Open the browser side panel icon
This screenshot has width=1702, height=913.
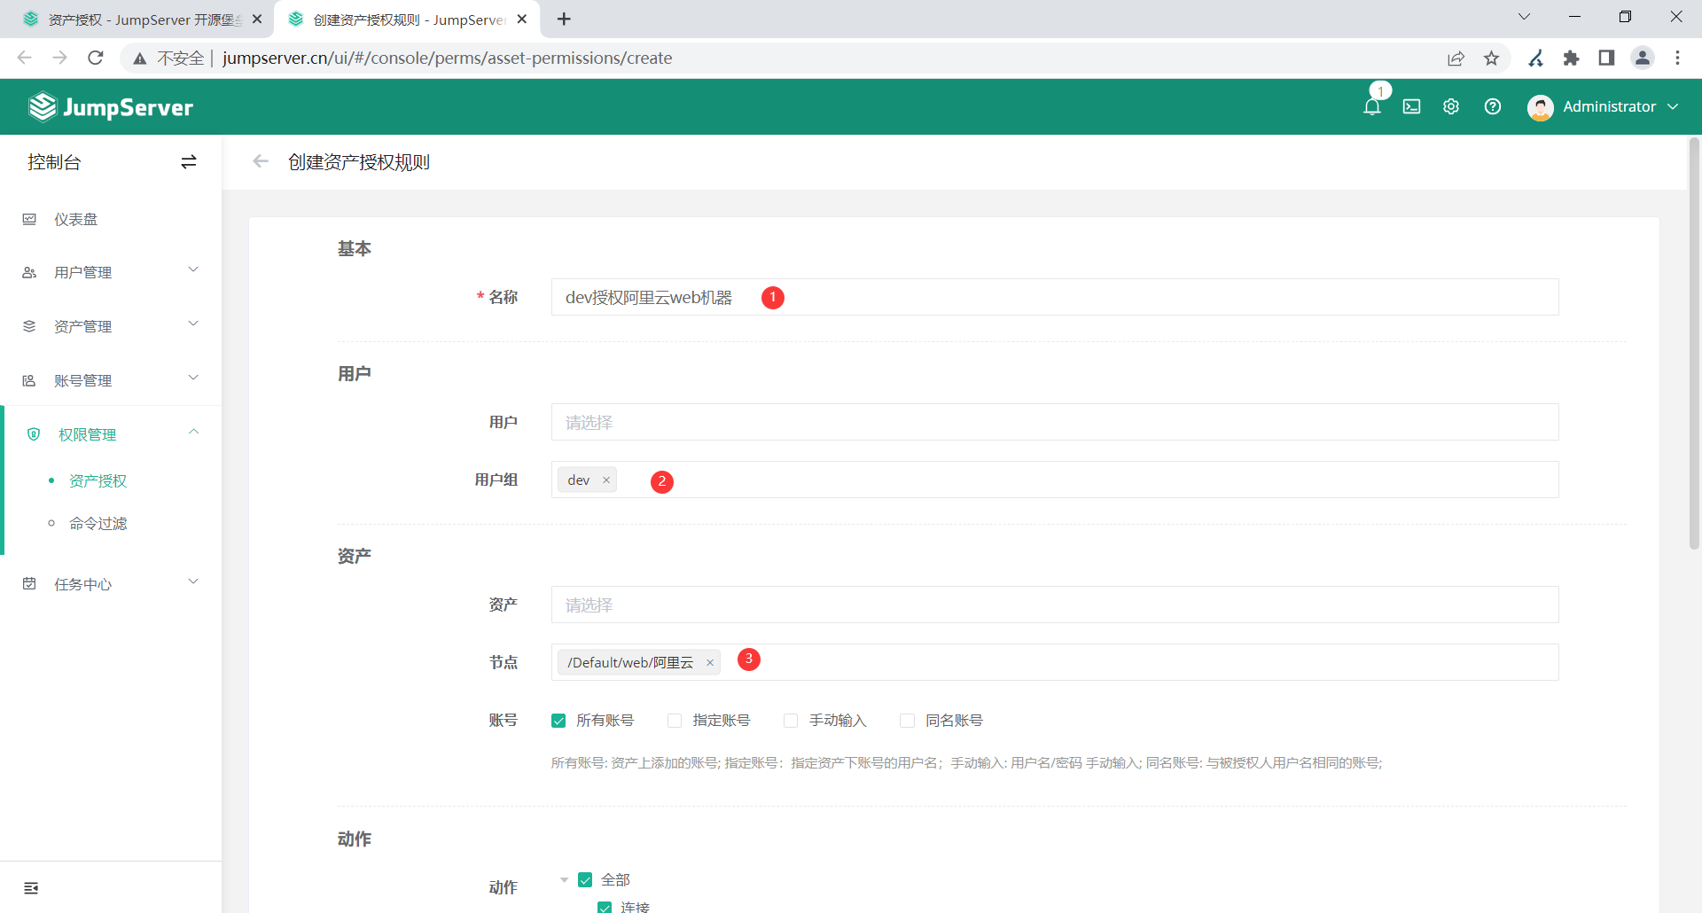[1606, 58]
